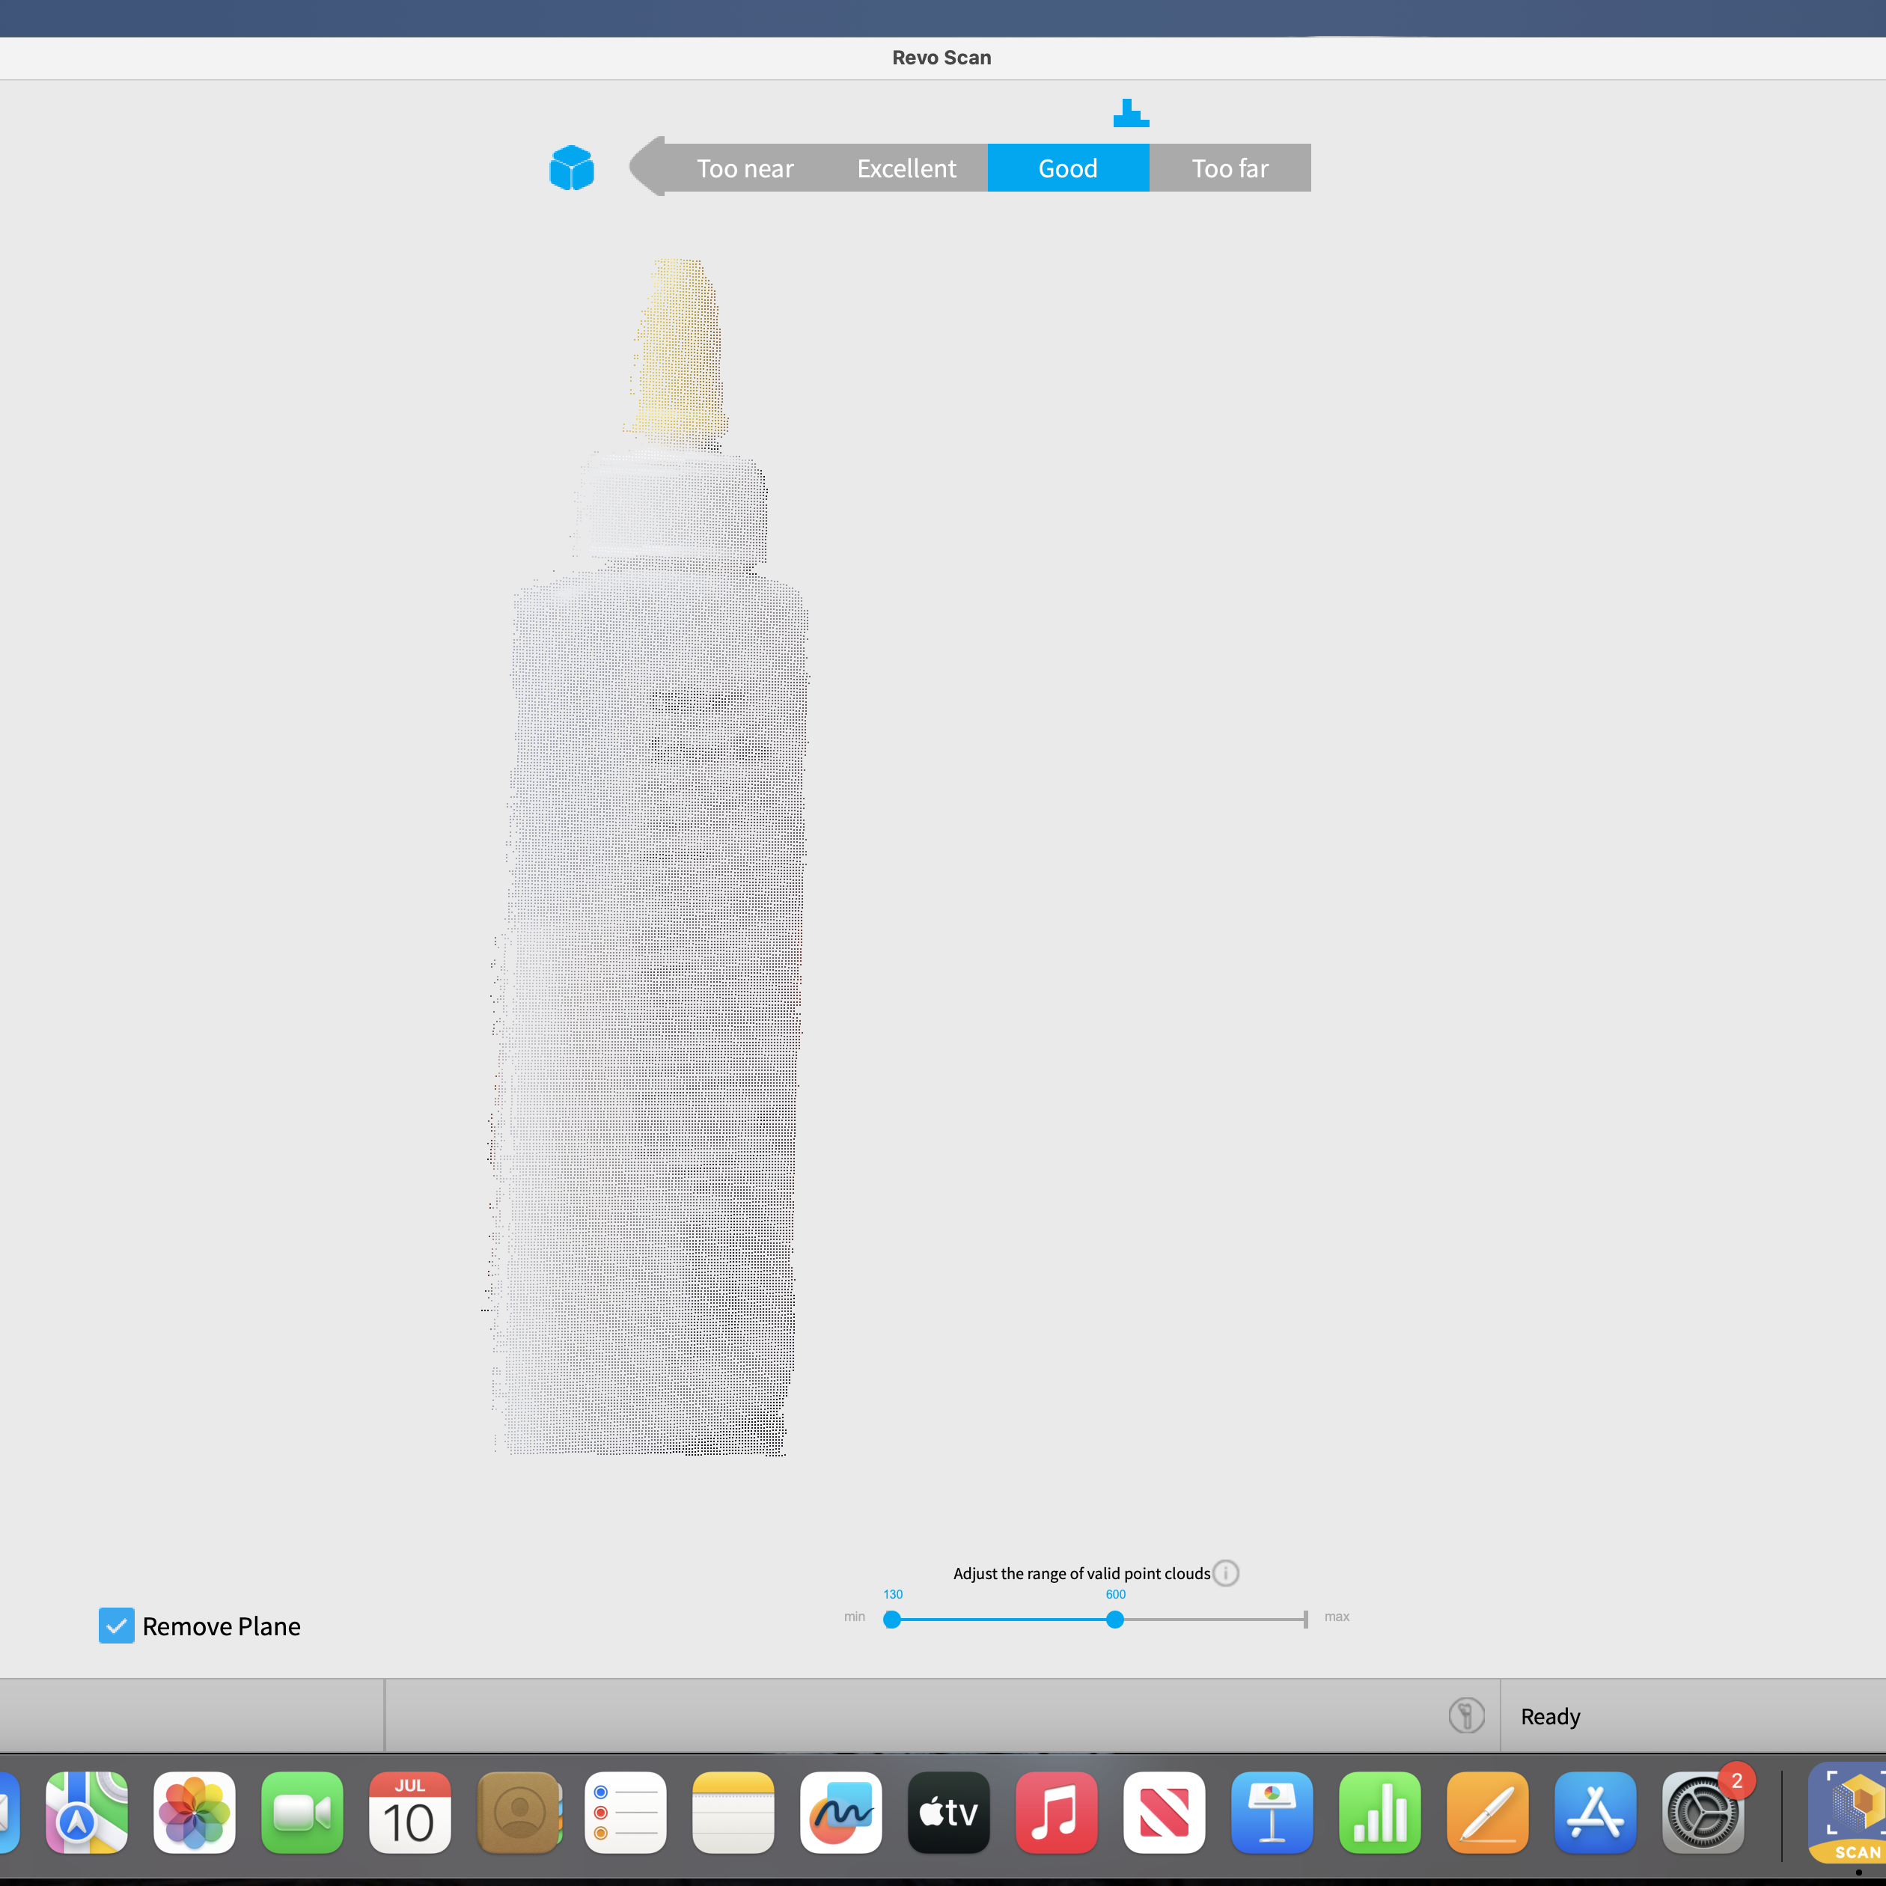
Task: Click the Ready status text
Action: (x=1550, y=1716)
